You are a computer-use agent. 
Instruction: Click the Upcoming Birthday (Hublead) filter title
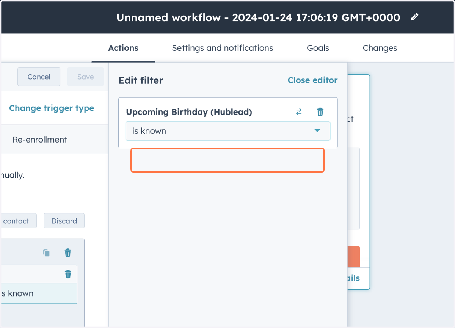tap(189, 112)
